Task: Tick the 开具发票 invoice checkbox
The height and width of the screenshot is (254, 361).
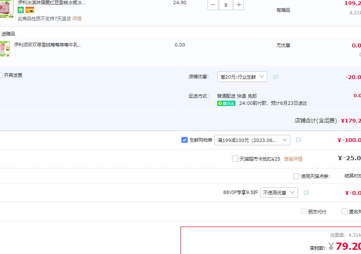Action: pos(1,75)
